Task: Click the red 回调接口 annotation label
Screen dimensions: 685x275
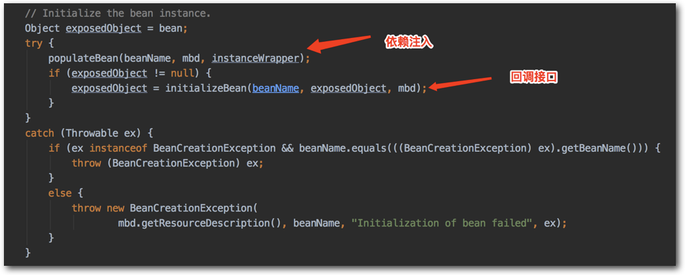Action: (x=533, y=77)
